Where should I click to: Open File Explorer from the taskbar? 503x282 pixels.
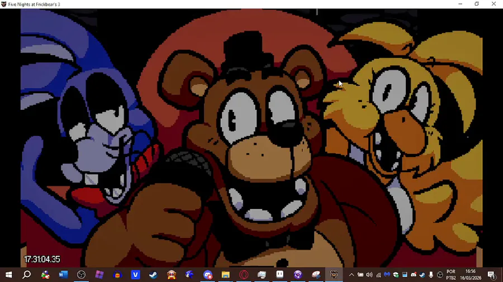pos(226,275)
